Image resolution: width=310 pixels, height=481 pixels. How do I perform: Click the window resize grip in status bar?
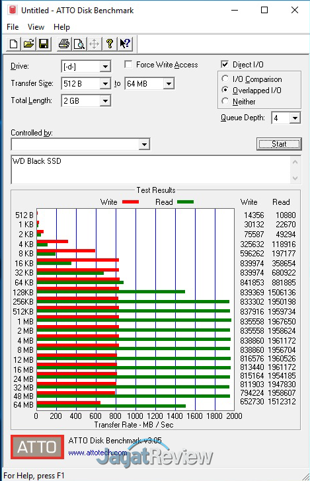[305, 476]
